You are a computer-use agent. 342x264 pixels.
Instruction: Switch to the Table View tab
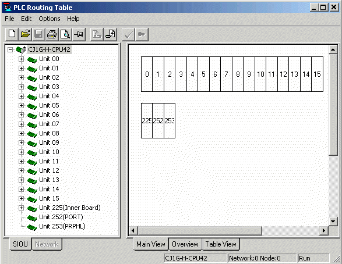221,244
